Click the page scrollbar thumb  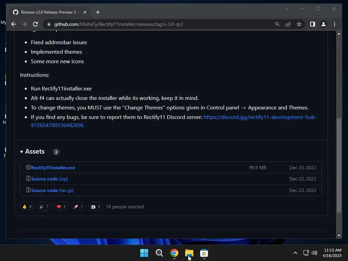point(339,165)
